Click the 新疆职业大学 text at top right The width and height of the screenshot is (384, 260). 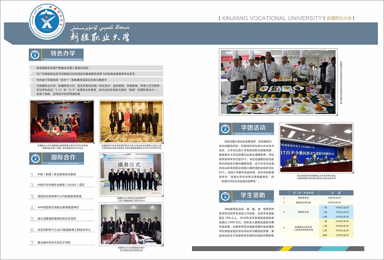339,18
